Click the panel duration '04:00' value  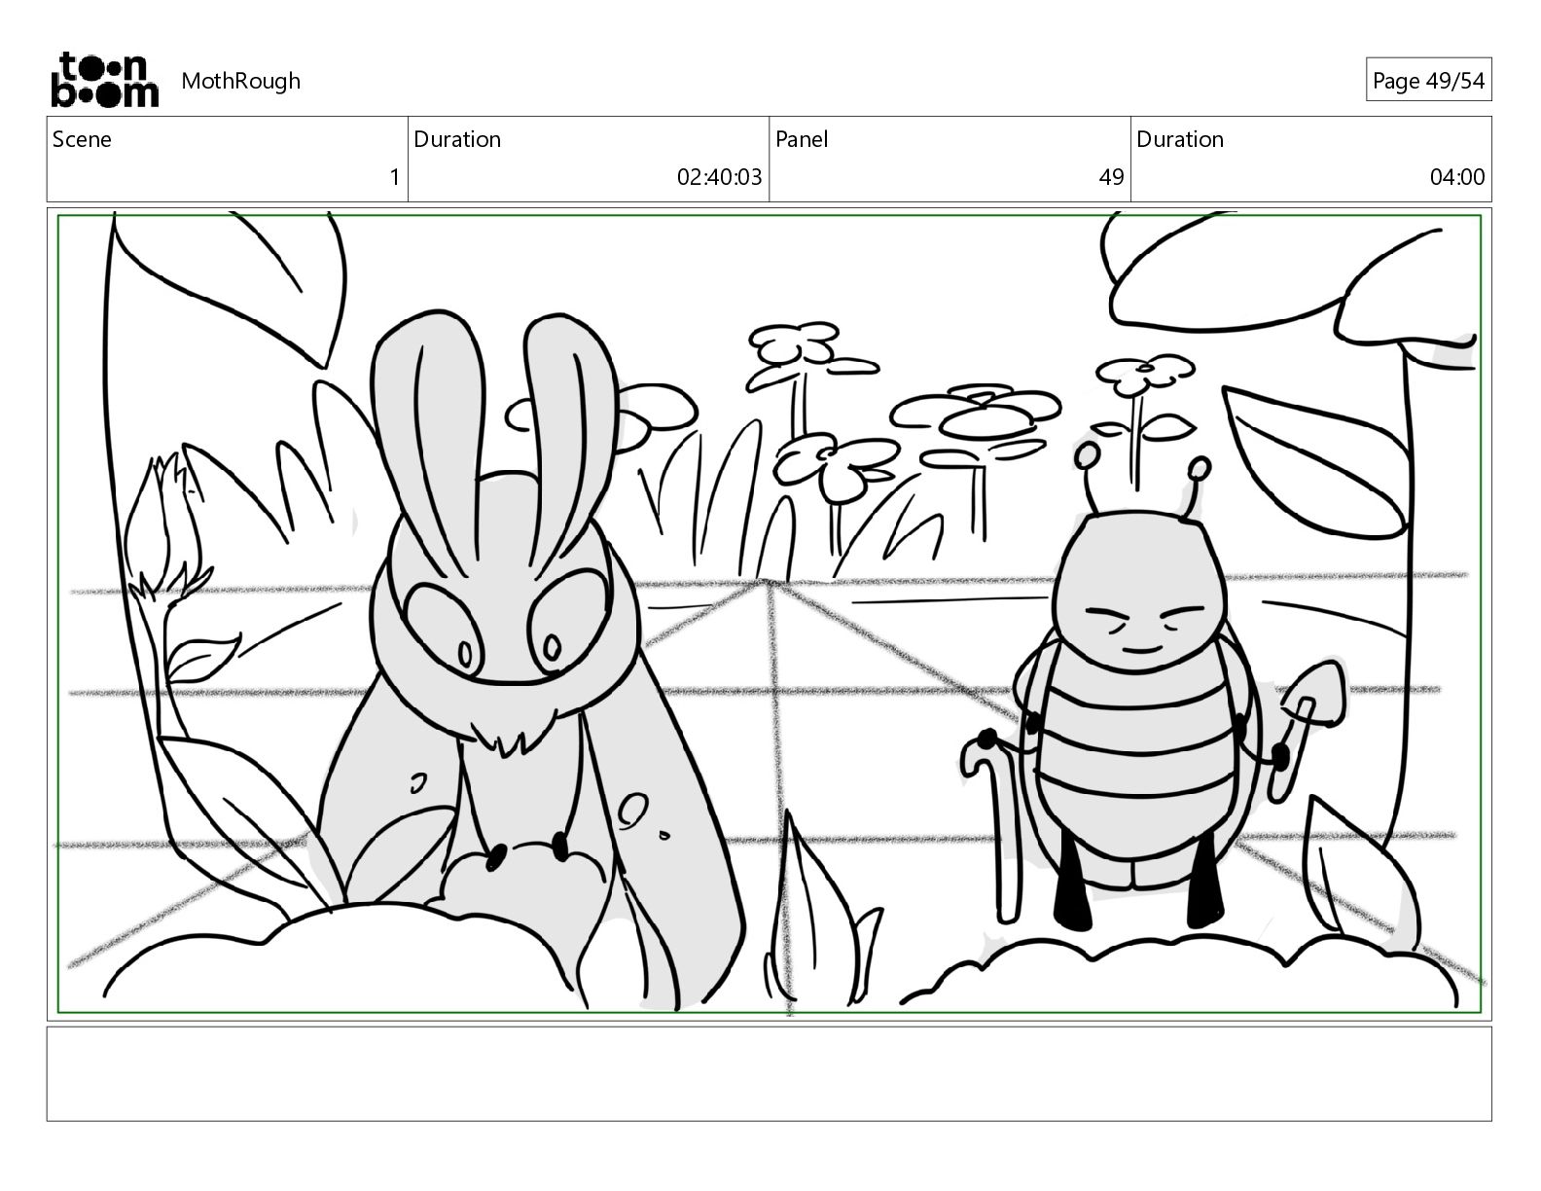[1456, 177]
